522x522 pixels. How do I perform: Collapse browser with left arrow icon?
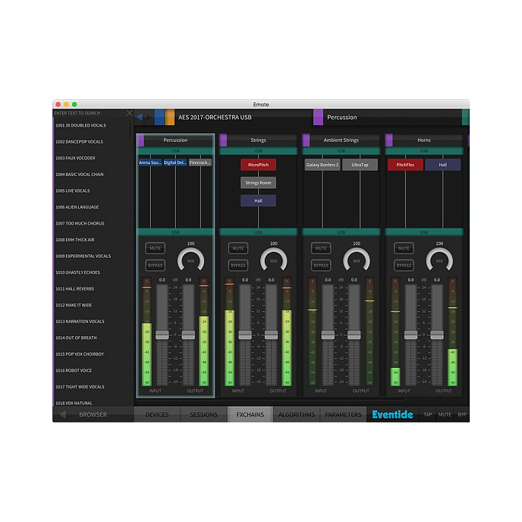point(62,414)
